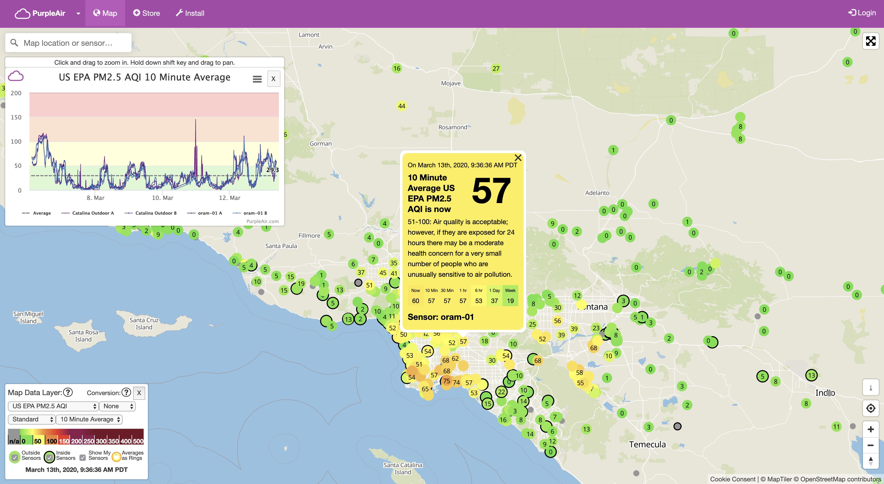Image resolution: width=884 pixels, height=484 pixels.
Task: Toggle Outside Sensors checkbox
Action: (15, 457)
